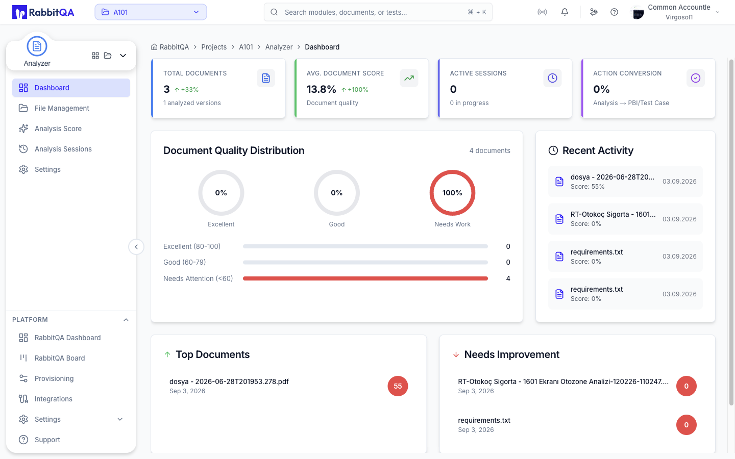Open File Management in the sidebar
735x459 pixels.
click(71, 108)
